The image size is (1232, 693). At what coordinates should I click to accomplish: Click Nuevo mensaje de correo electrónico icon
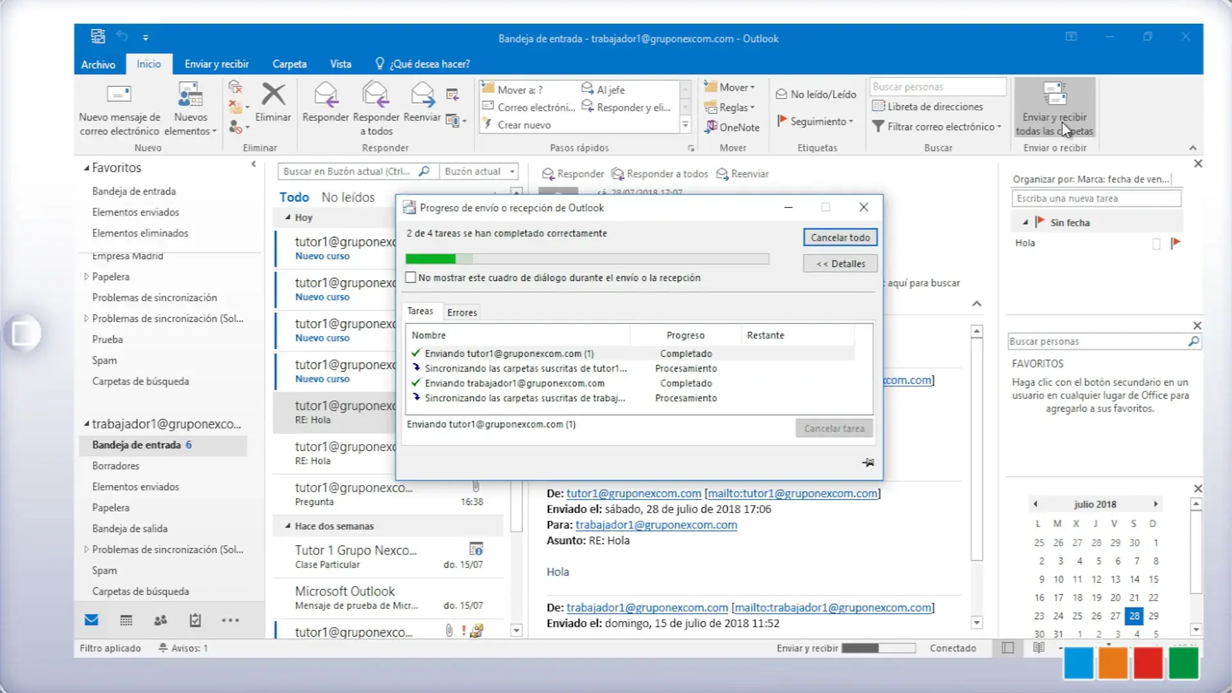point(119,94)
